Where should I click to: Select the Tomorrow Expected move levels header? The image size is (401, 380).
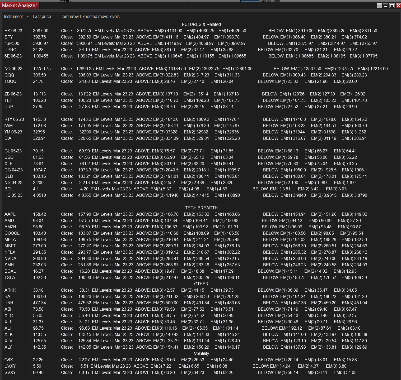(x=90, y=16)
